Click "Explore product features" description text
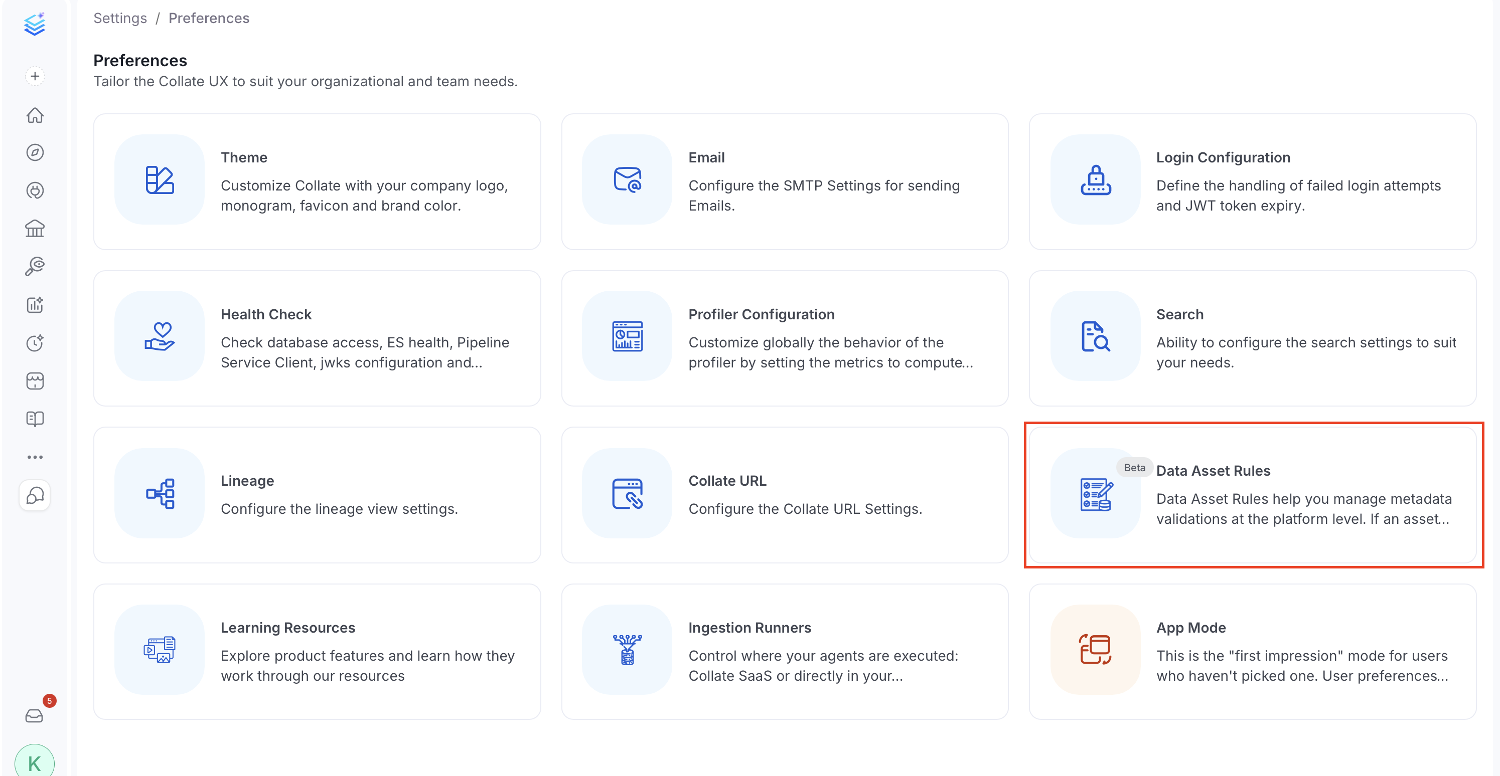 (x=367, y=666)
